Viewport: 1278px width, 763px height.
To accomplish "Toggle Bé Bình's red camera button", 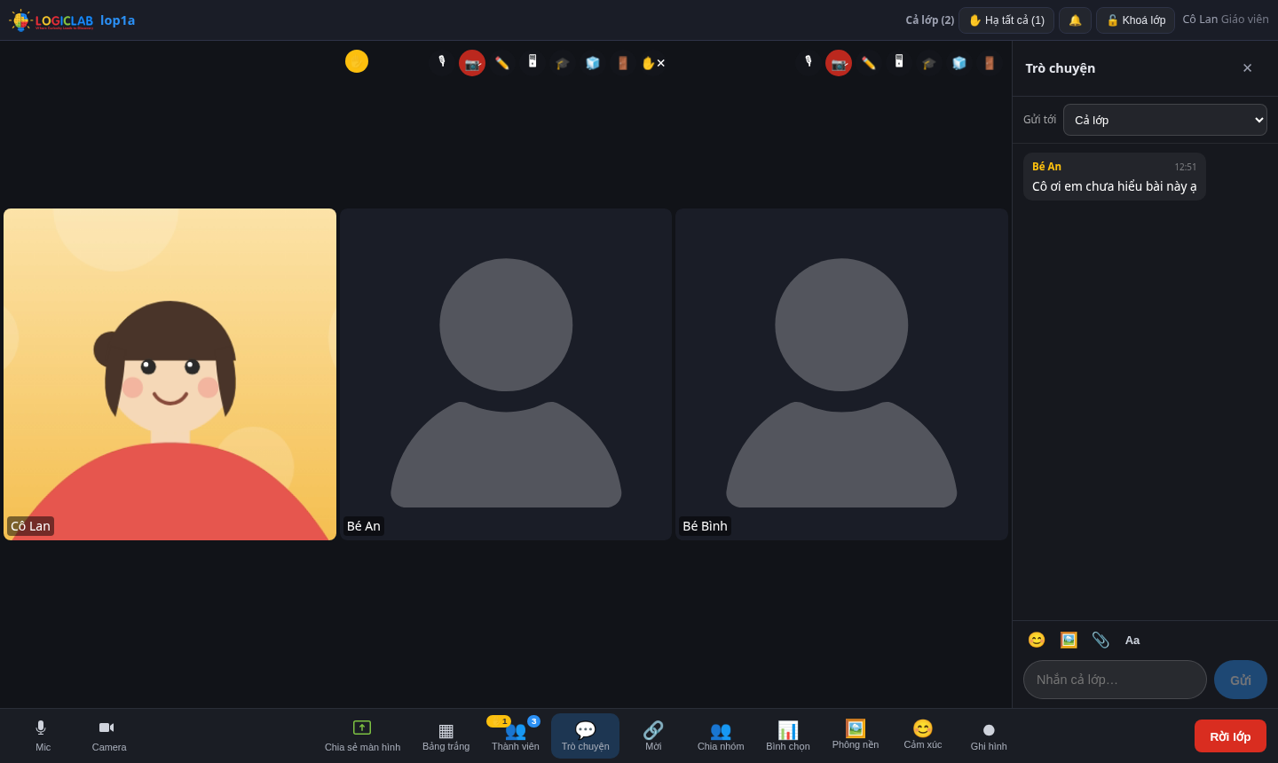I will (x=839, y=63).
